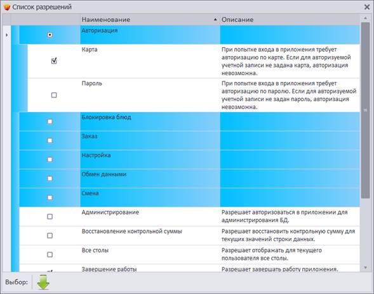This screenshot has width=374, height=294.
Task: Check the Смена group checkbox
Action: tap(50, 197)
